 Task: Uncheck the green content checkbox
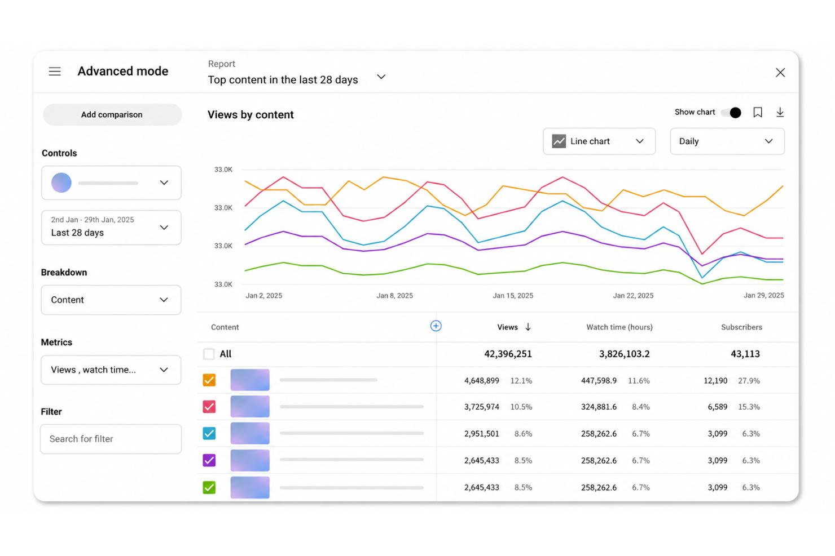pos(209,487)
